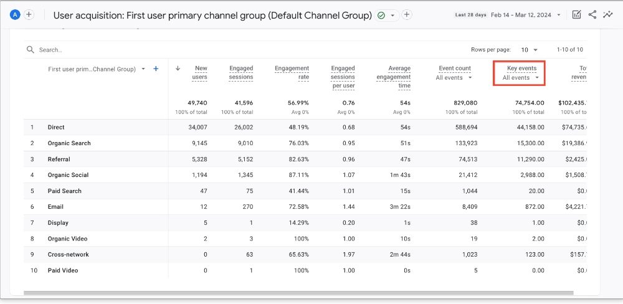Sort by Key events column header
This screenshot has height=304, width=623.
[521, 69]
